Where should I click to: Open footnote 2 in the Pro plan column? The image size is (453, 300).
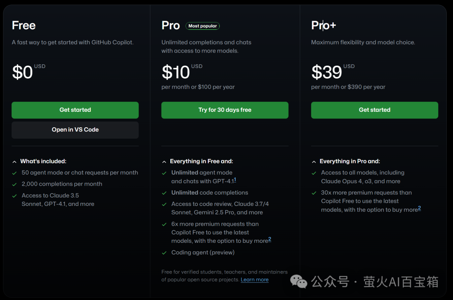click(270, 239)
